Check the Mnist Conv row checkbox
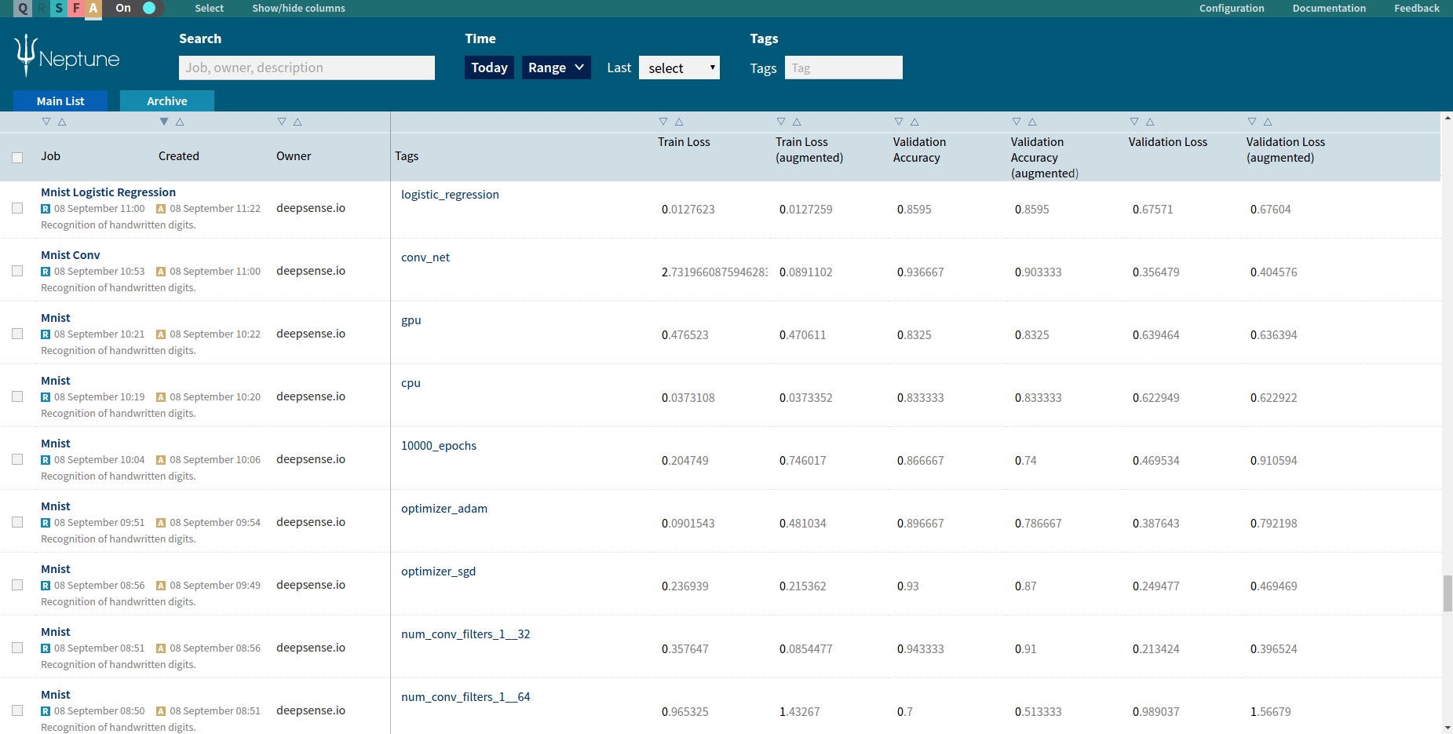 click(x=17, y=271)
